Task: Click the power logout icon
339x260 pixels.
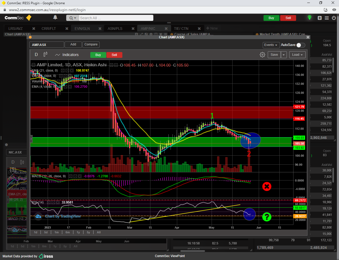Action: tap(334, 18)
